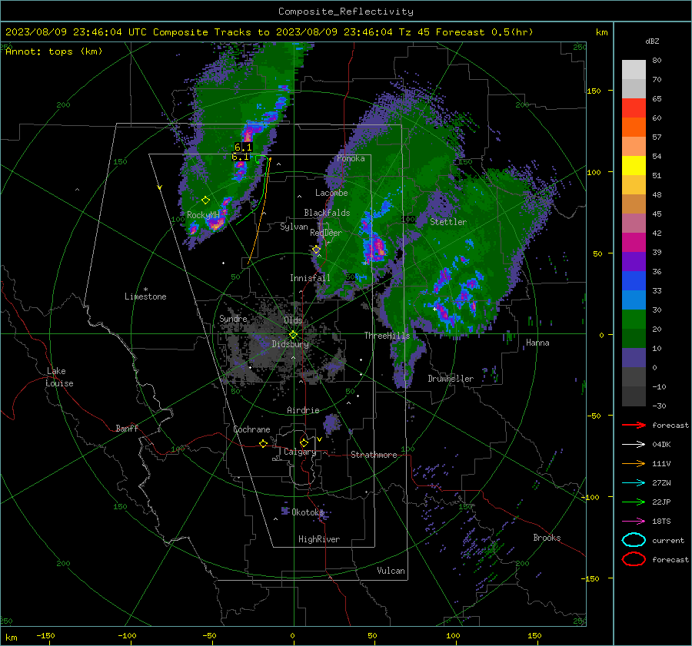692x646 pixels.
Task: Click the ThreeHills city label
Action: [387, 336]
